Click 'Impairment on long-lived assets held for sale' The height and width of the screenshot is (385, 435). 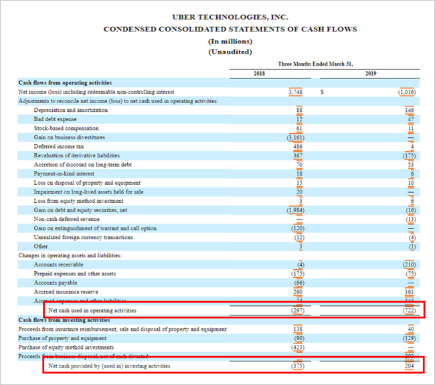click(x=89, y=191)
